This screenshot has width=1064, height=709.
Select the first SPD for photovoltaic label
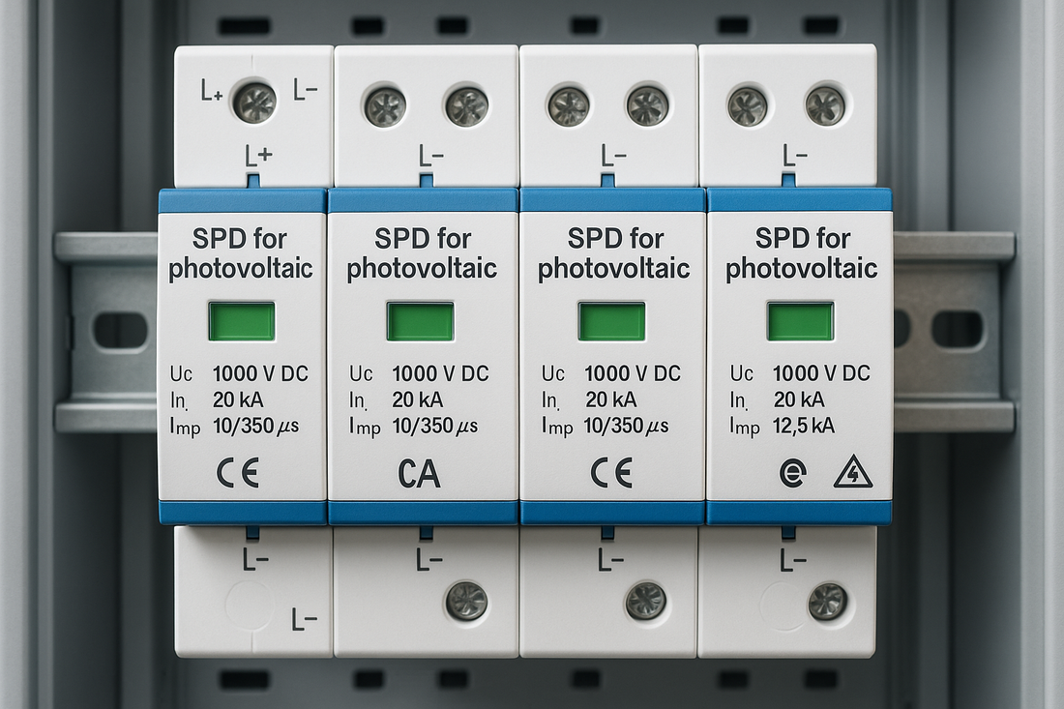tap(242, 251)
